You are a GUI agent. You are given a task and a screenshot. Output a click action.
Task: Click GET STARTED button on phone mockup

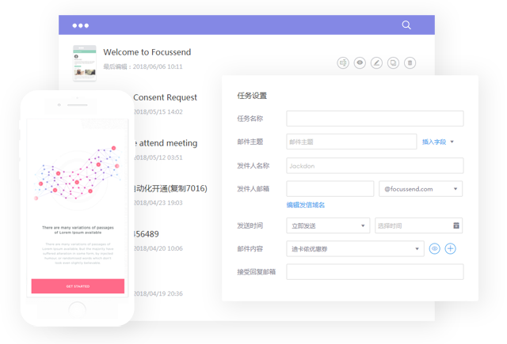78,286
